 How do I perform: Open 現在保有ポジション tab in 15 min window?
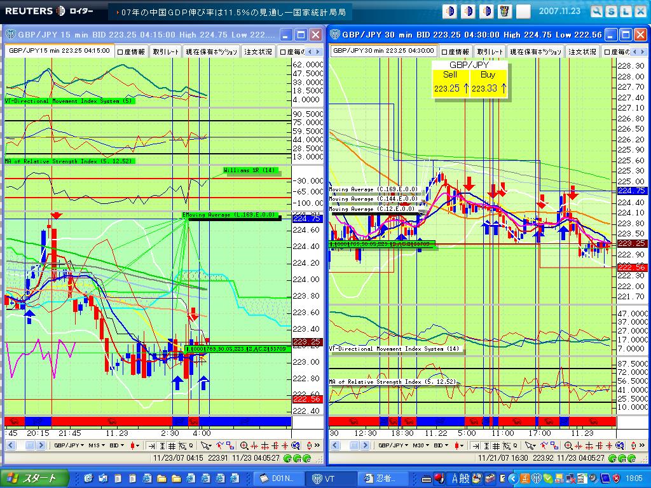[x=211, y=51]
